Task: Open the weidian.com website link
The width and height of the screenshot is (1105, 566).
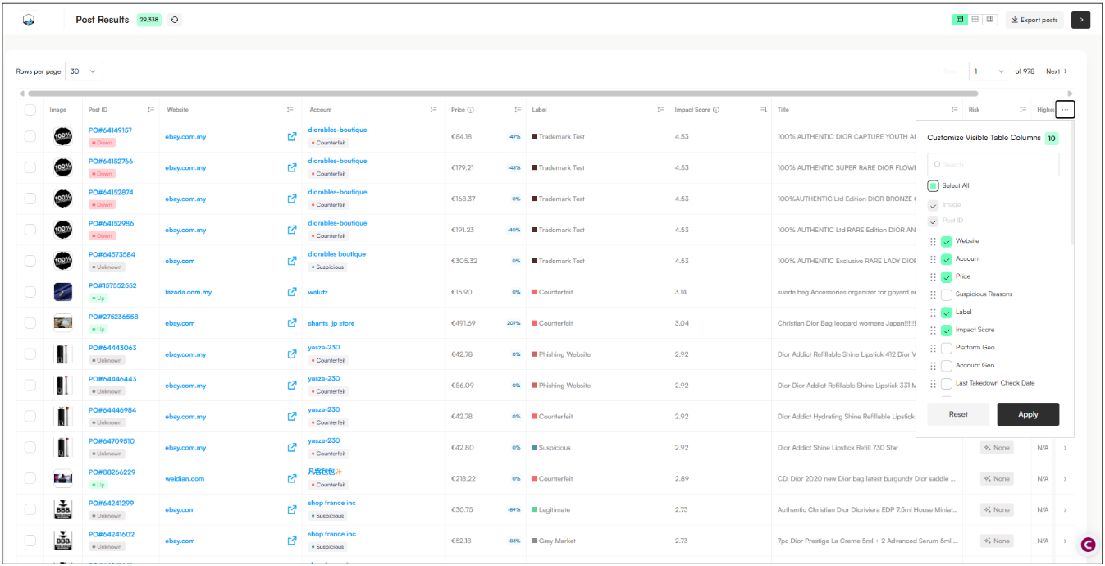Action: click(x=185, y=478)
